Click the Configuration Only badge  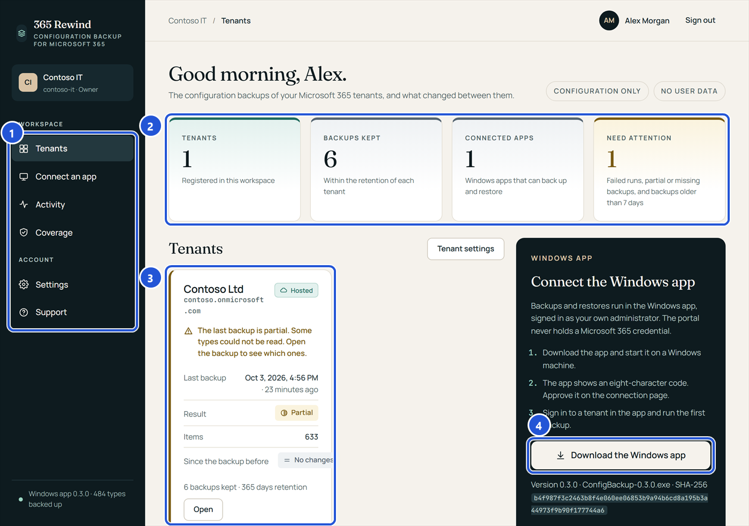click(x=597, y=91)
